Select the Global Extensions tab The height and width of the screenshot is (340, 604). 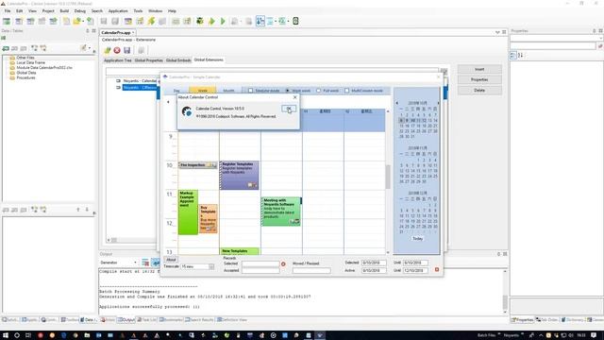pos(209,59)
